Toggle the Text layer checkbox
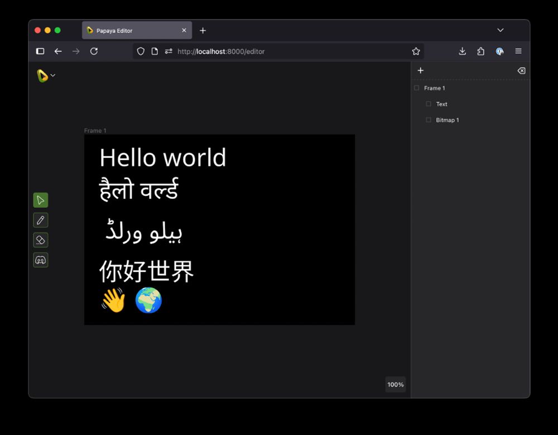The width and height of the screenshot is (558, 435). coord(429,104)
